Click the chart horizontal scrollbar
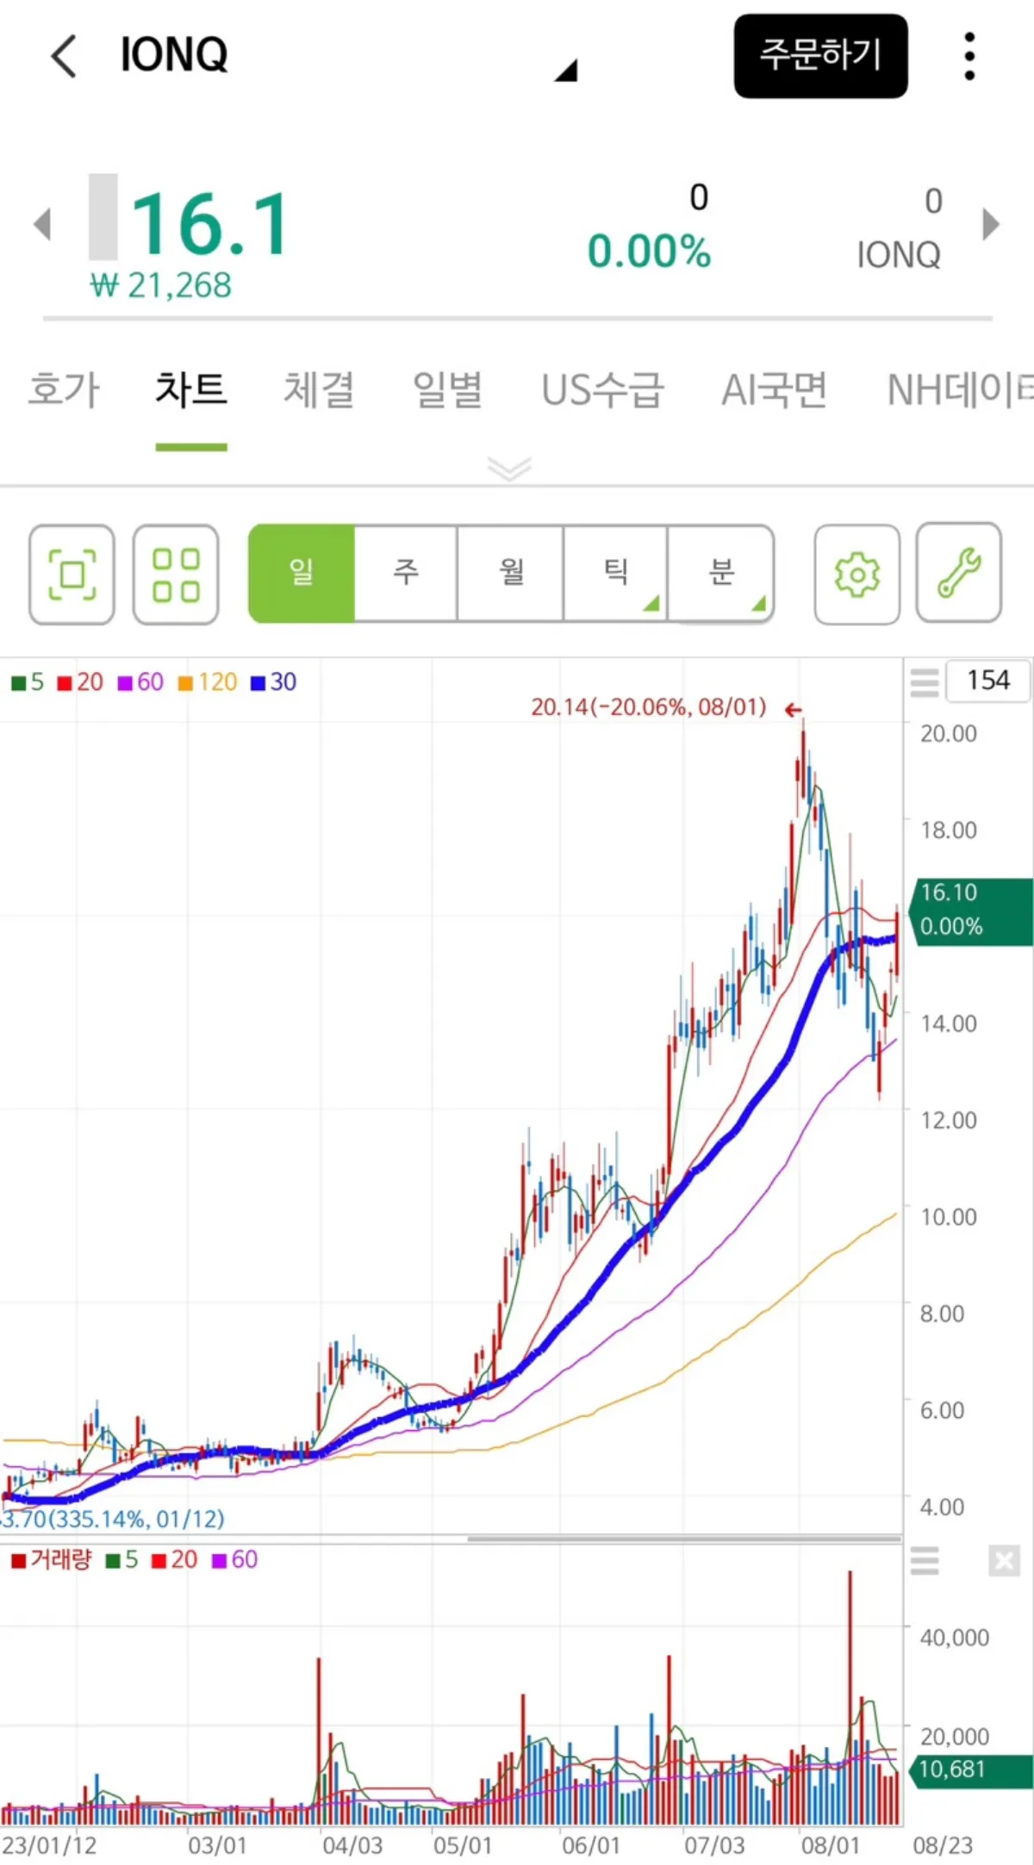Image resolution: width=1034 pixels, height=1865 pixels. pos(685,1539)
